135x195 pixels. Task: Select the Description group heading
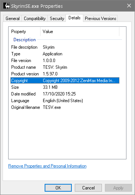[25, 40]
